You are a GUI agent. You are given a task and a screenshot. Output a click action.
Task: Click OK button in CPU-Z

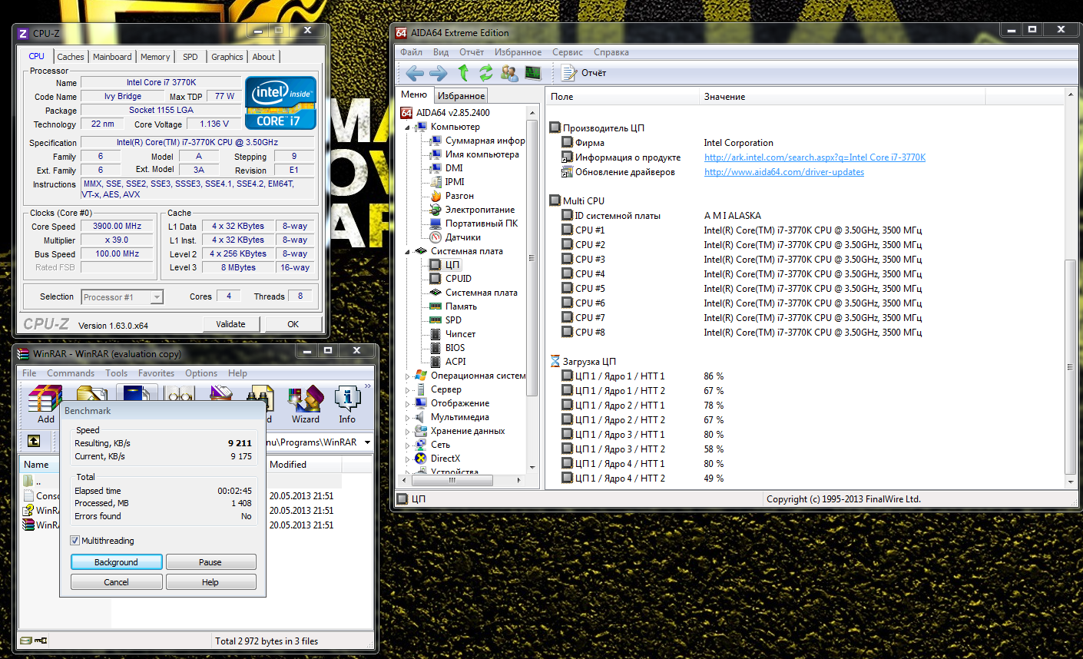[293, 324]
